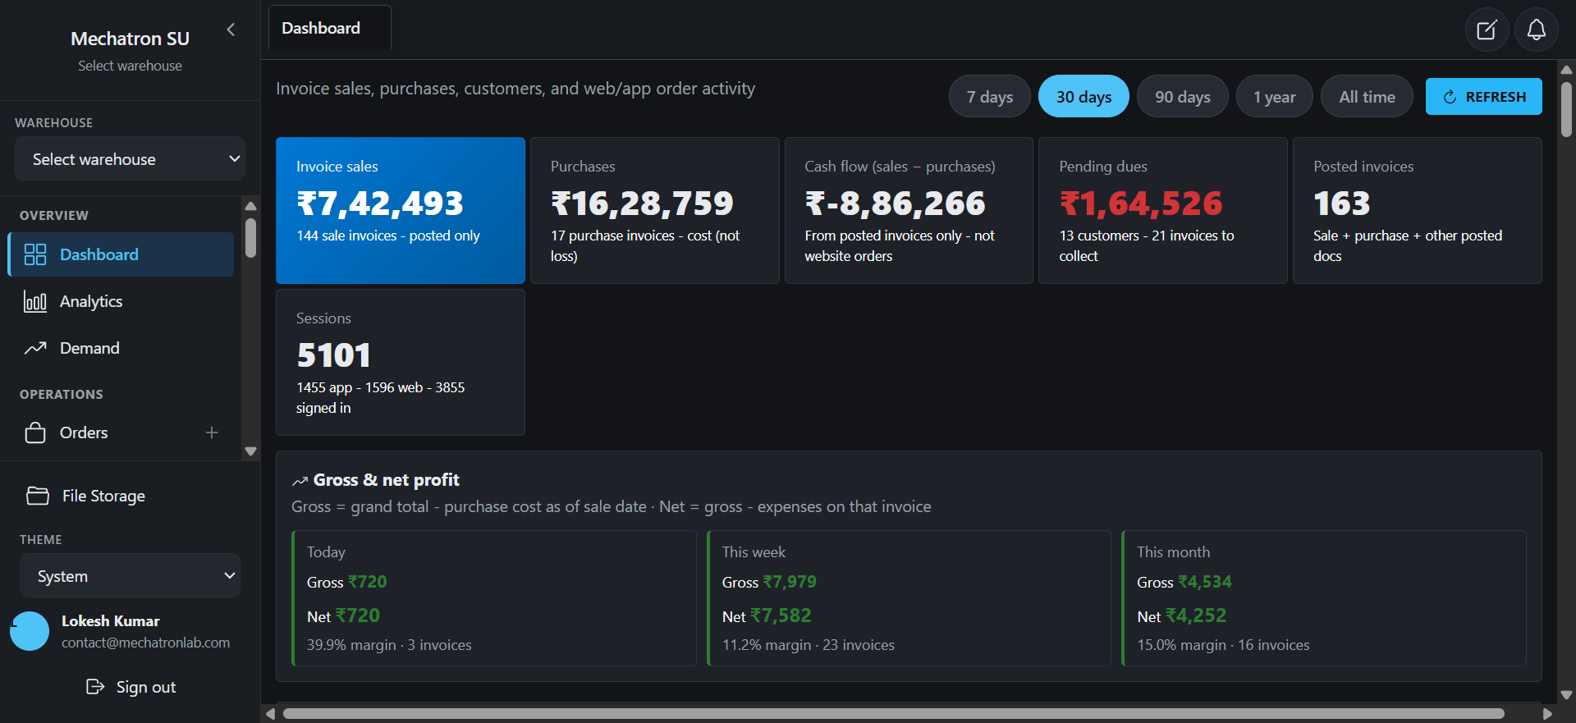The height and width of the screenshot is (723, 1576).
Task: Click the Today profit card
Action: pos(494,597)
